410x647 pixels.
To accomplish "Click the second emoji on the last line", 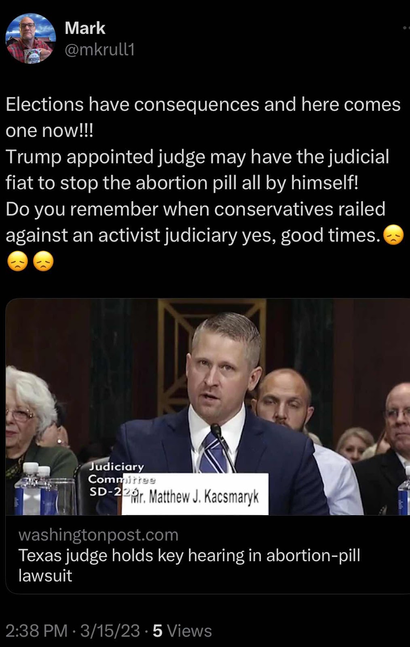I will click(x=43, y=261).
